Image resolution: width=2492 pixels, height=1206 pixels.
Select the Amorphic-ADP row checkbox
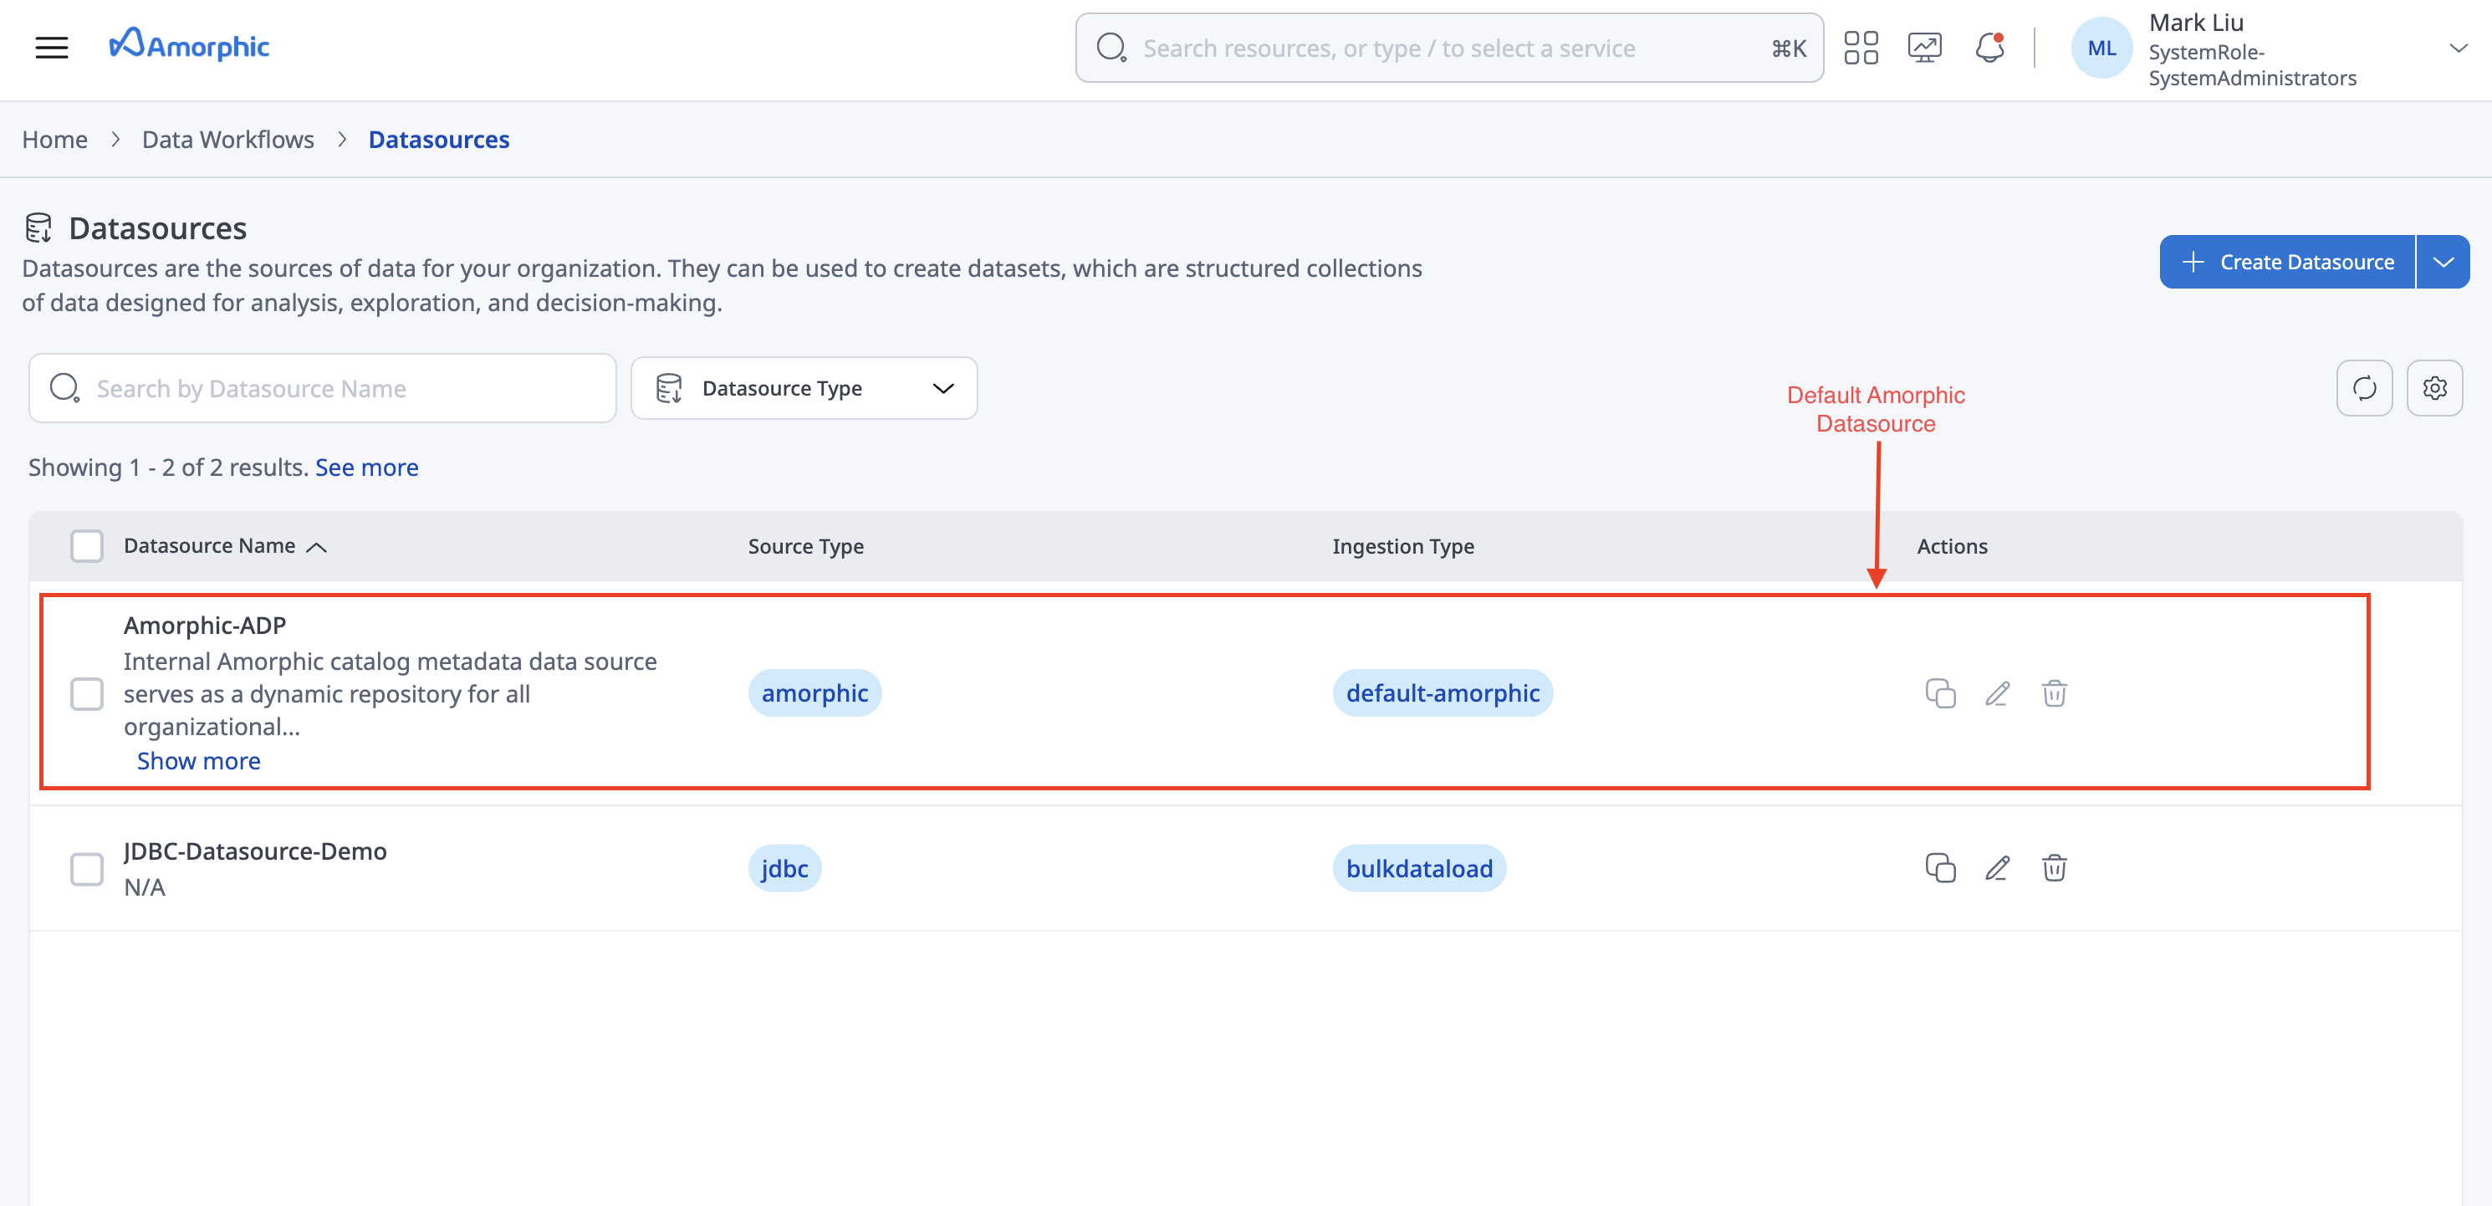pos(87,692)
